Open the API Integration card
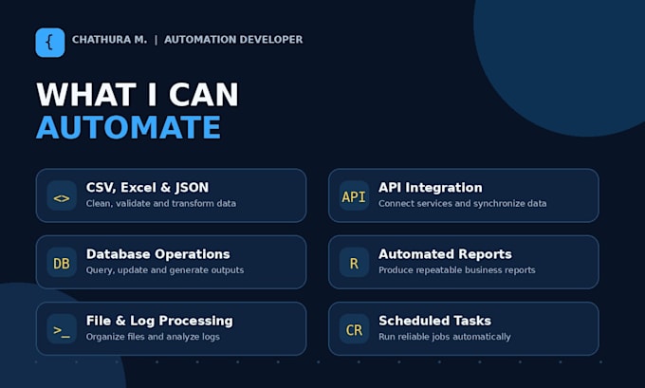Image resolution: width=645 pixels, height=388 pixels. 464,195
